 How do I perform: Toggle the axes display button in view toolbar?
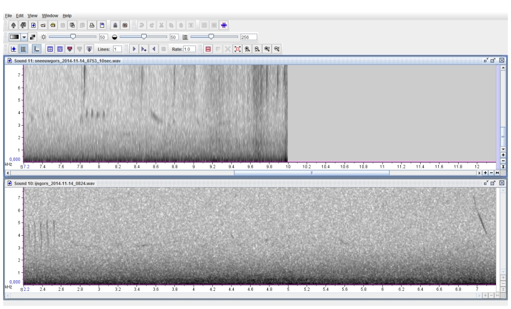[38, 48]
